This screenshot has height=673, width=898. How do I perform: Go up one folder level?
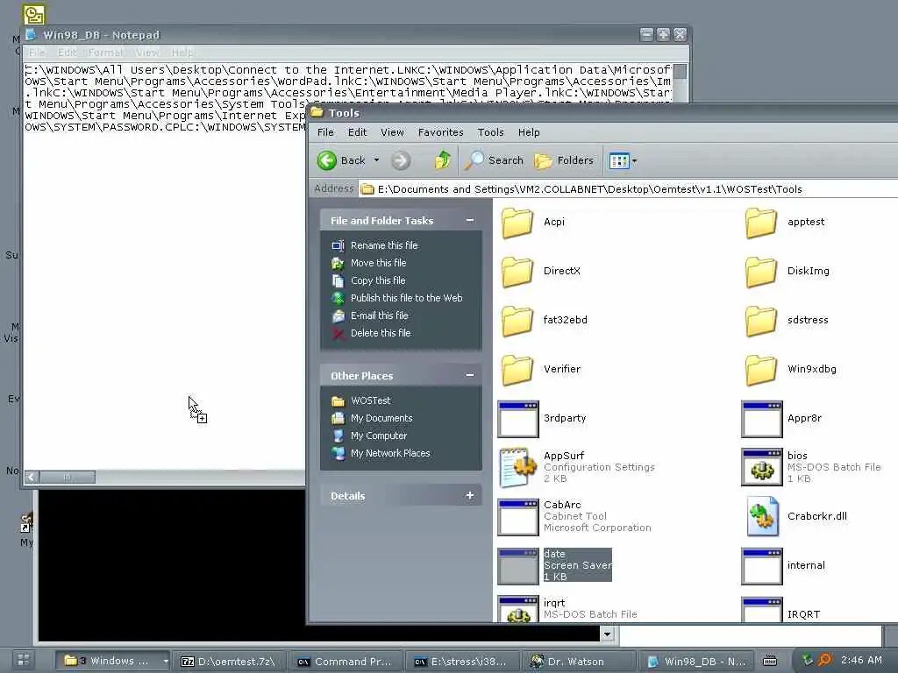pyautogui.click(x=442, y=160)
